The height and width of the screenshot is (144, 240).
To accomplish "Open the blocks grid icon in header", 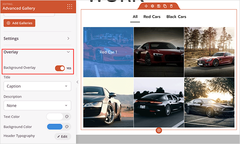I will [70, 7].
